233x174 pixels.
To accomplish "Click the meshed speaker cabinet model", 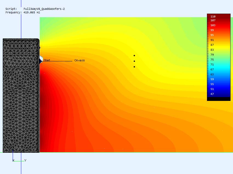I will [x=21, y=95].
